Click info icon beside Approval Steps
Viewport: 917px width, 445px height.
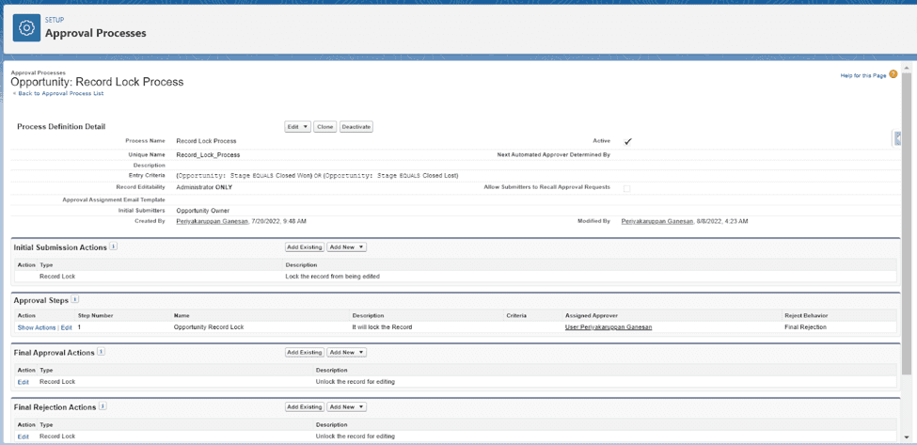click(75, 299)
